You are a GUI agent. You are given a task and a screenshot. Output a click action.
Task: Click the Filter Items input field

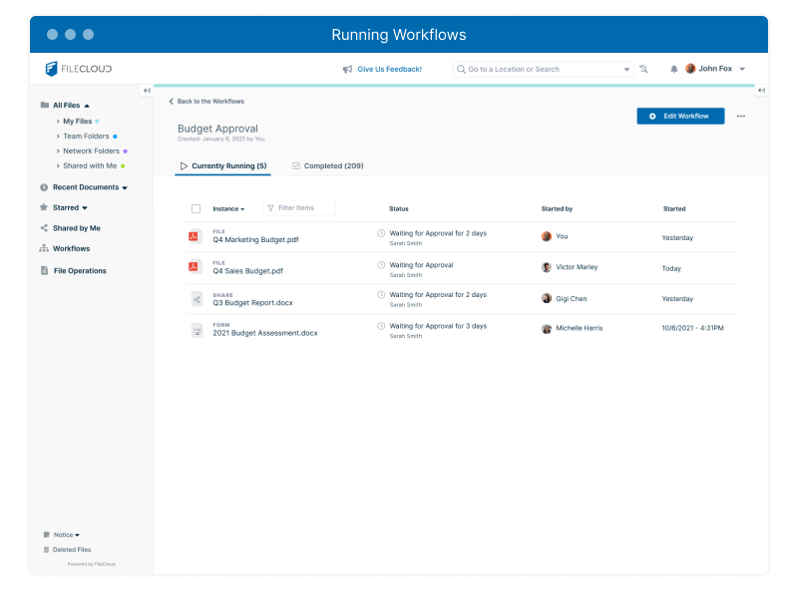coord(299,208)
